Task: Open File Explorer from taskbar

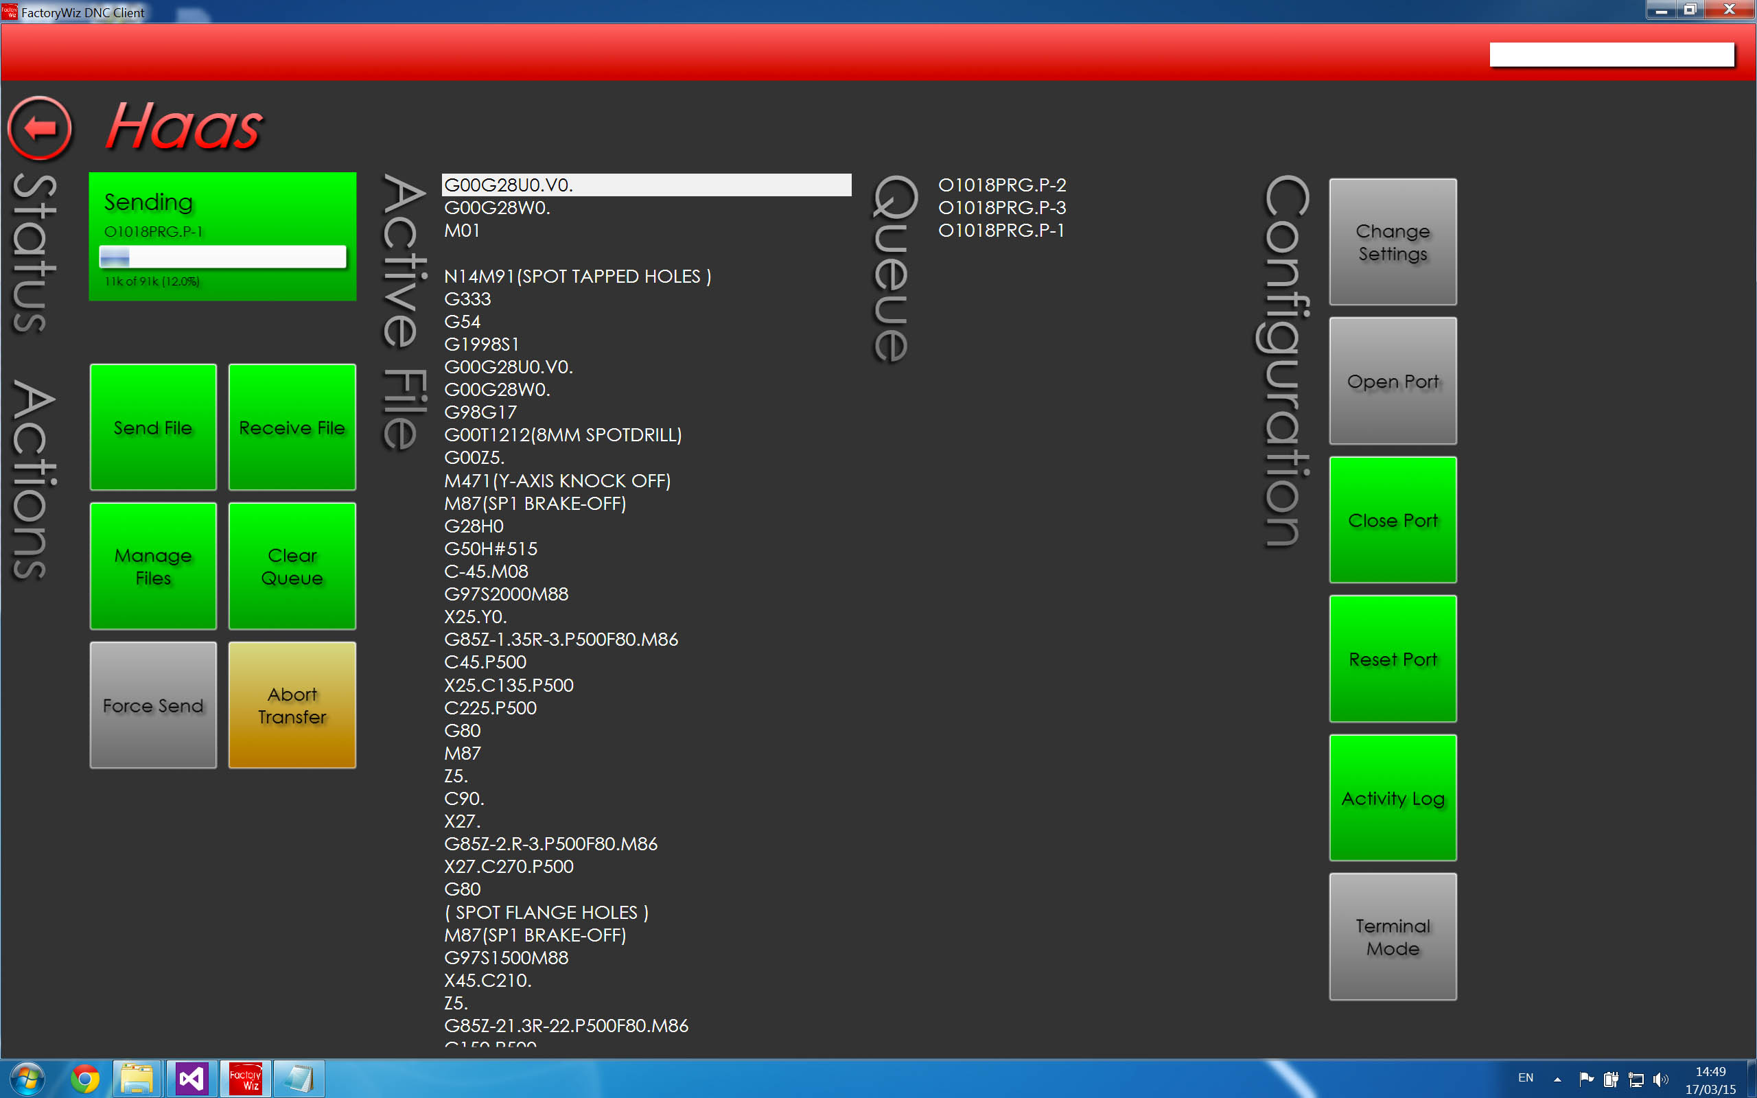Action: click(137, 1079)
